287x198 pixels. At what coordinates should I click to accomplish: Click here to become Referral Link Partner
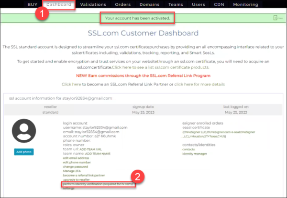(71, 84)
